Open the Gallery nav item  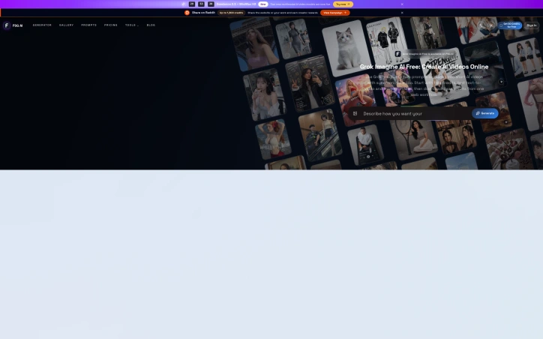tap(67, 25)
